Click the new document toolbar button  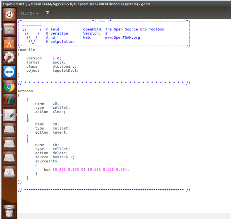47,13
